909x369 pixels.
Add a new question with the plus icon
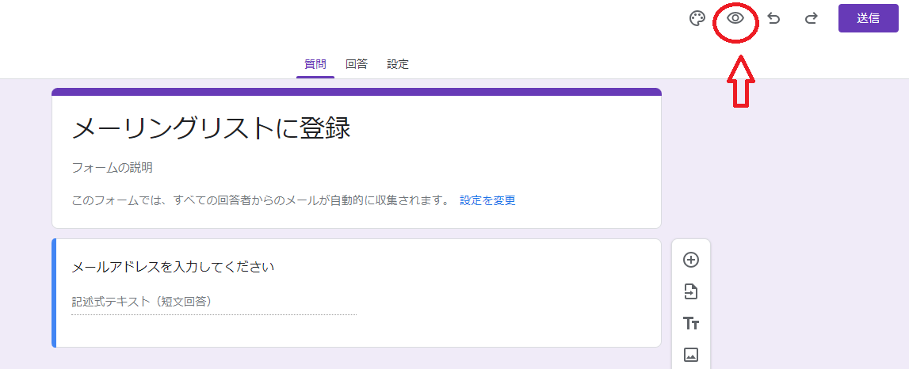point(691,260)
